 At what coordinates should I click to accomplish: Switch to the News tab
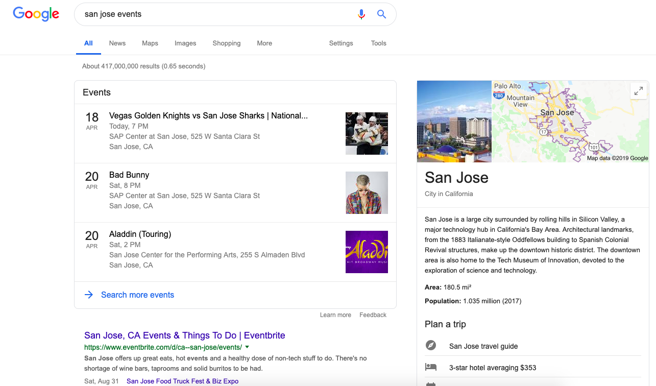(117, 43)
